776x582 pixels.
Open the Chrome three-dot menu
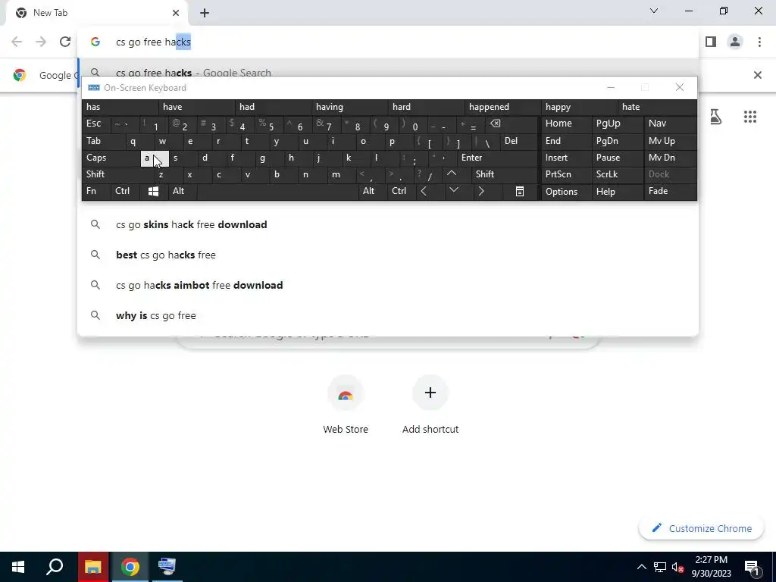[759, 42]
